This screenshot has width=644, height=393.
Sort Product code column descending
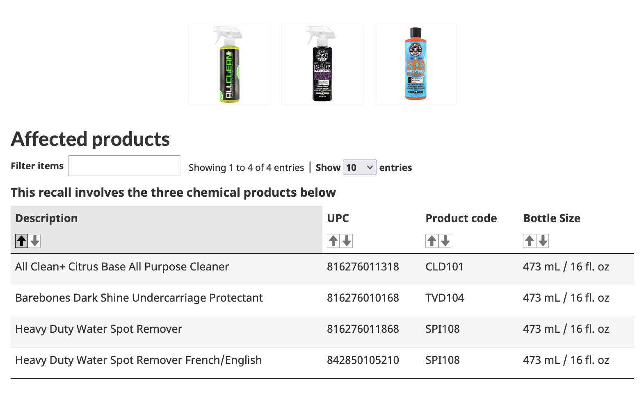[445, 241]
